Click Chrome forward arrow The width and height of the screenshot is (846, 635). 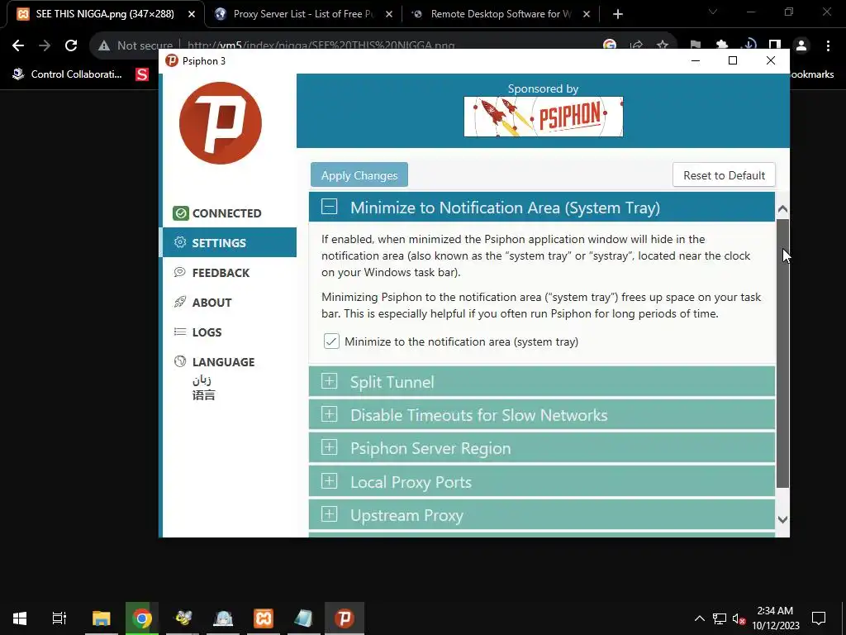click(x=45, y=46)
